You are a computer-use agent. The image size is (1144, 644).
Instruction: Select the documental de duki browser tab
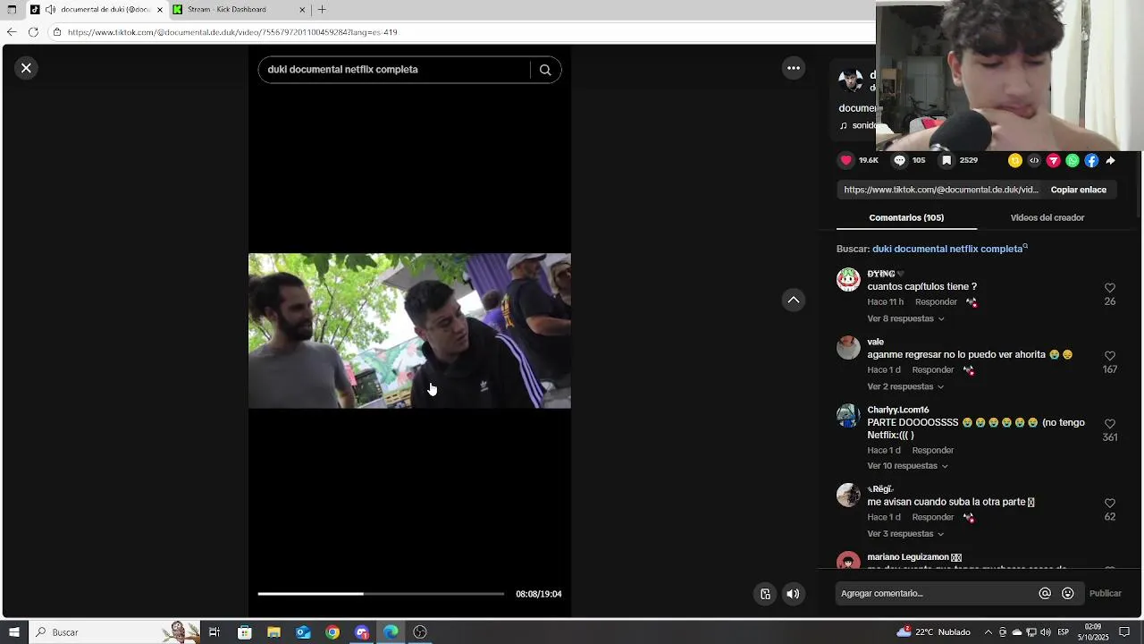click(98, 10)
